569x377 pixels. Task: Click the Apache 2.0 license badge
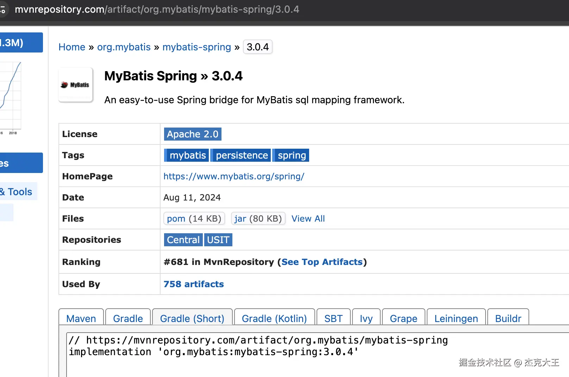[x=192, y=134]
